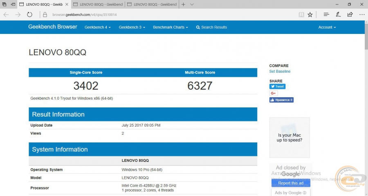This screenshot has height=196, width=368.
Task: Click the Ads by Google info label
Action: [x=291, y=193]
